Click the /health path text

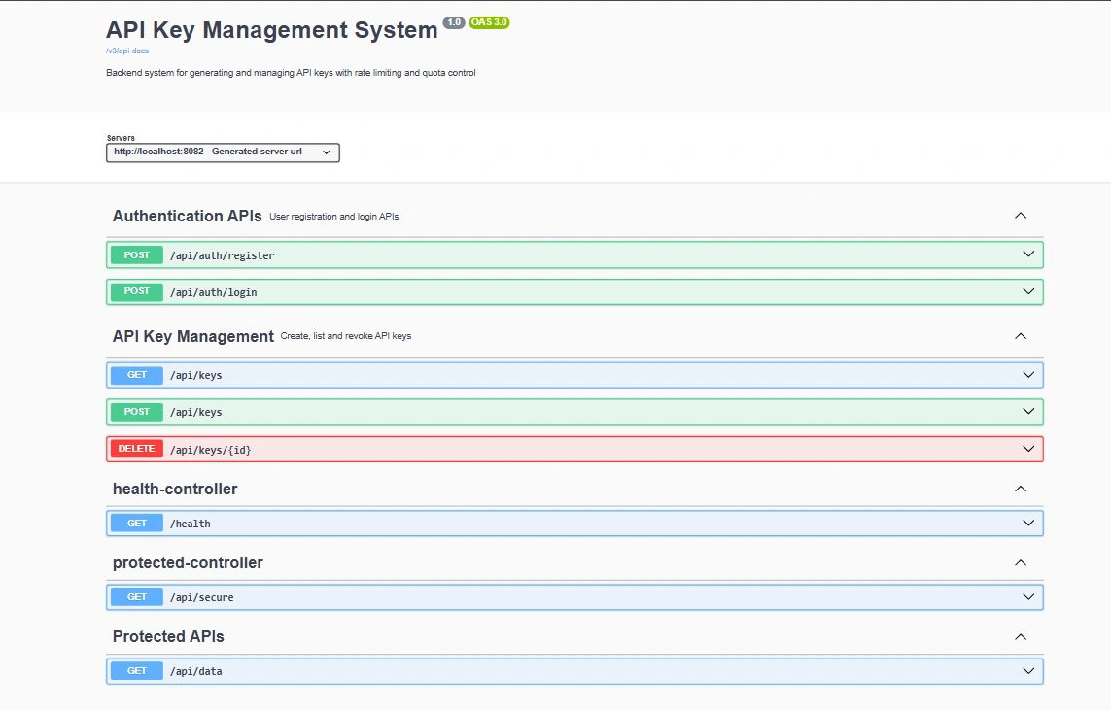tap(190, 524)
